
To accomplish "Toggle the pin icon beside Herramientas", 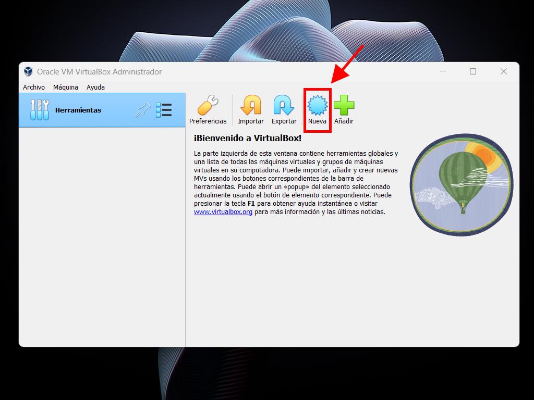I will (142, 110).
